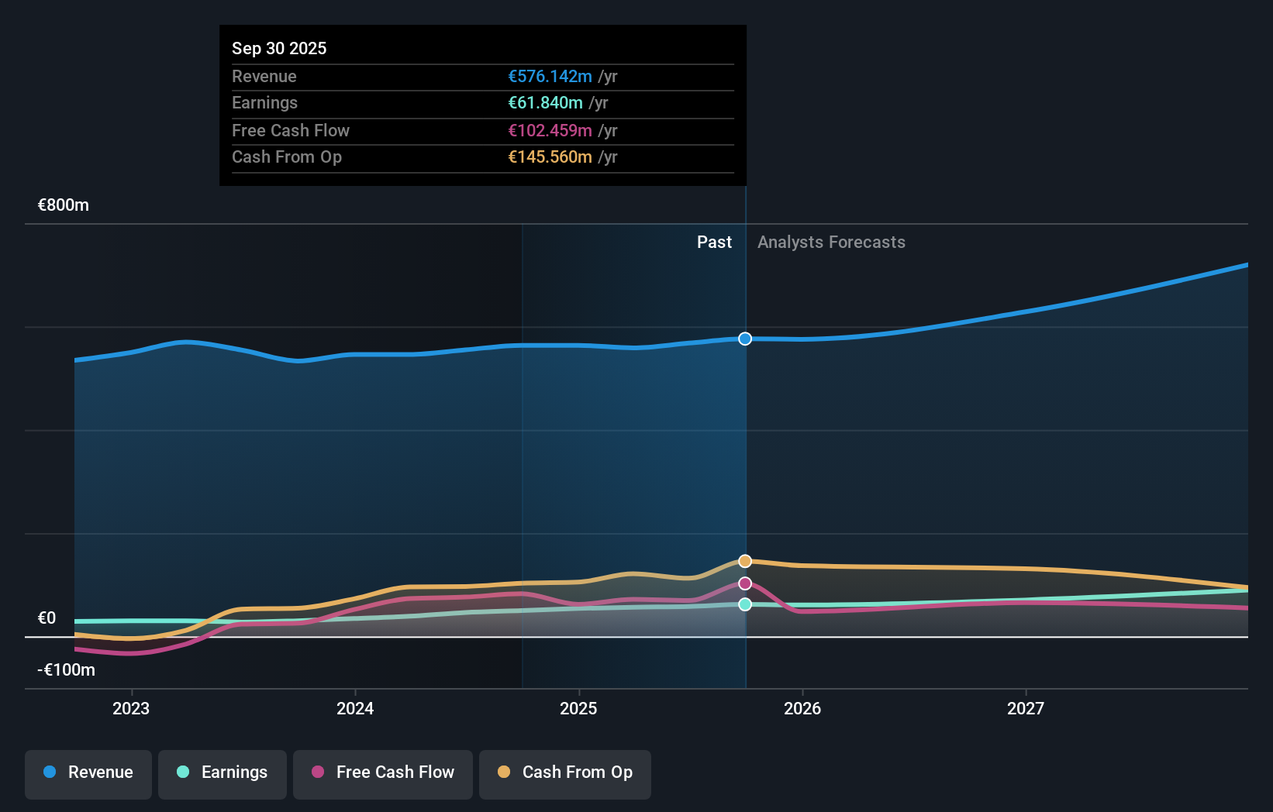Toggle the Earnings series visibility
This screenshot has height=812, width=1273.
[222, 772]
